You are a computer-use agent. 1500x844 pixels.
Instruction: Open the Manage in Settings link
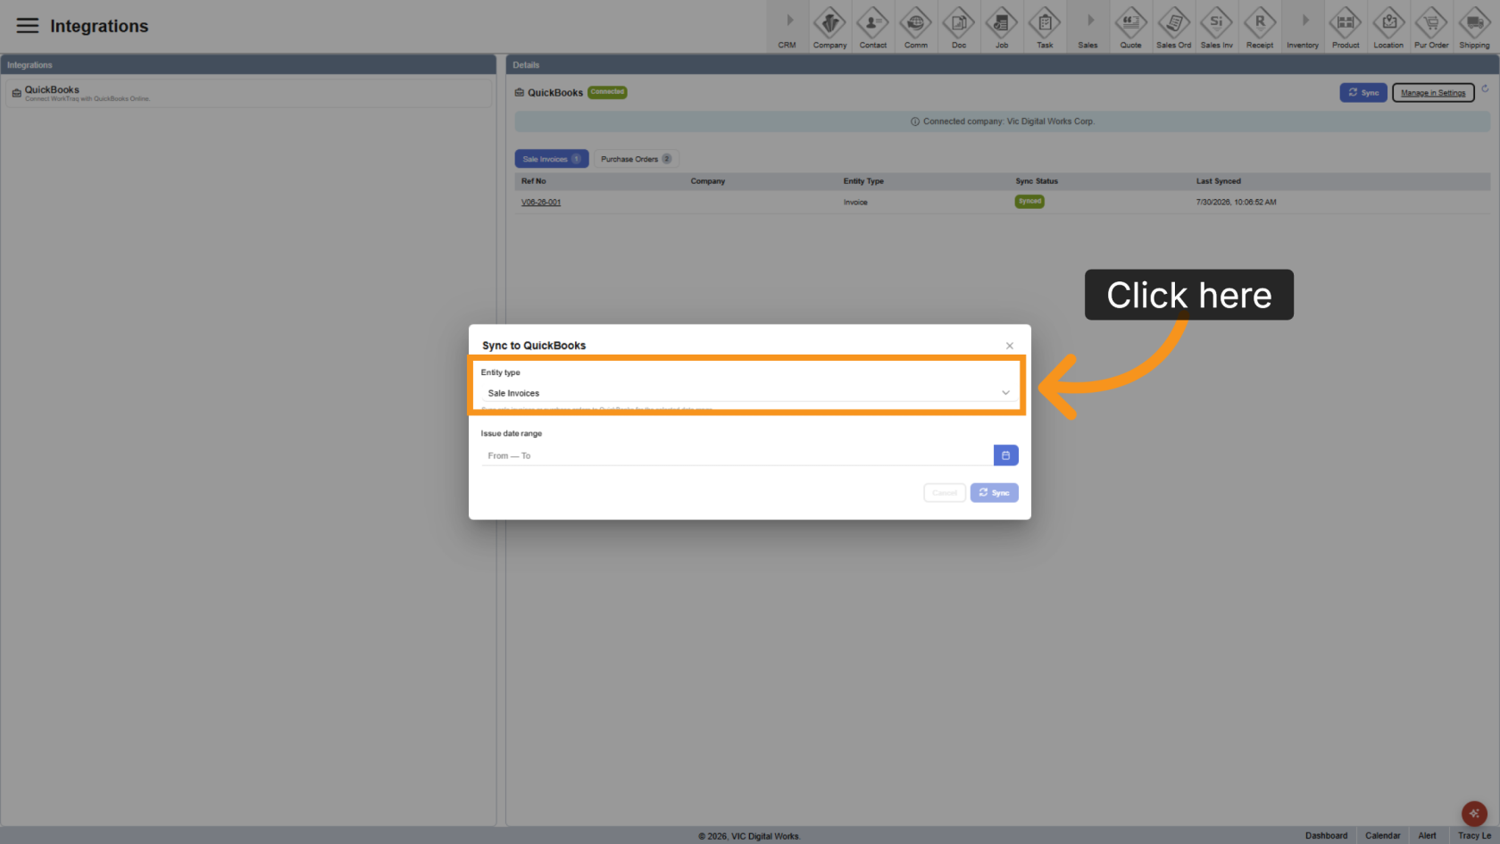tap(1433, 93)
